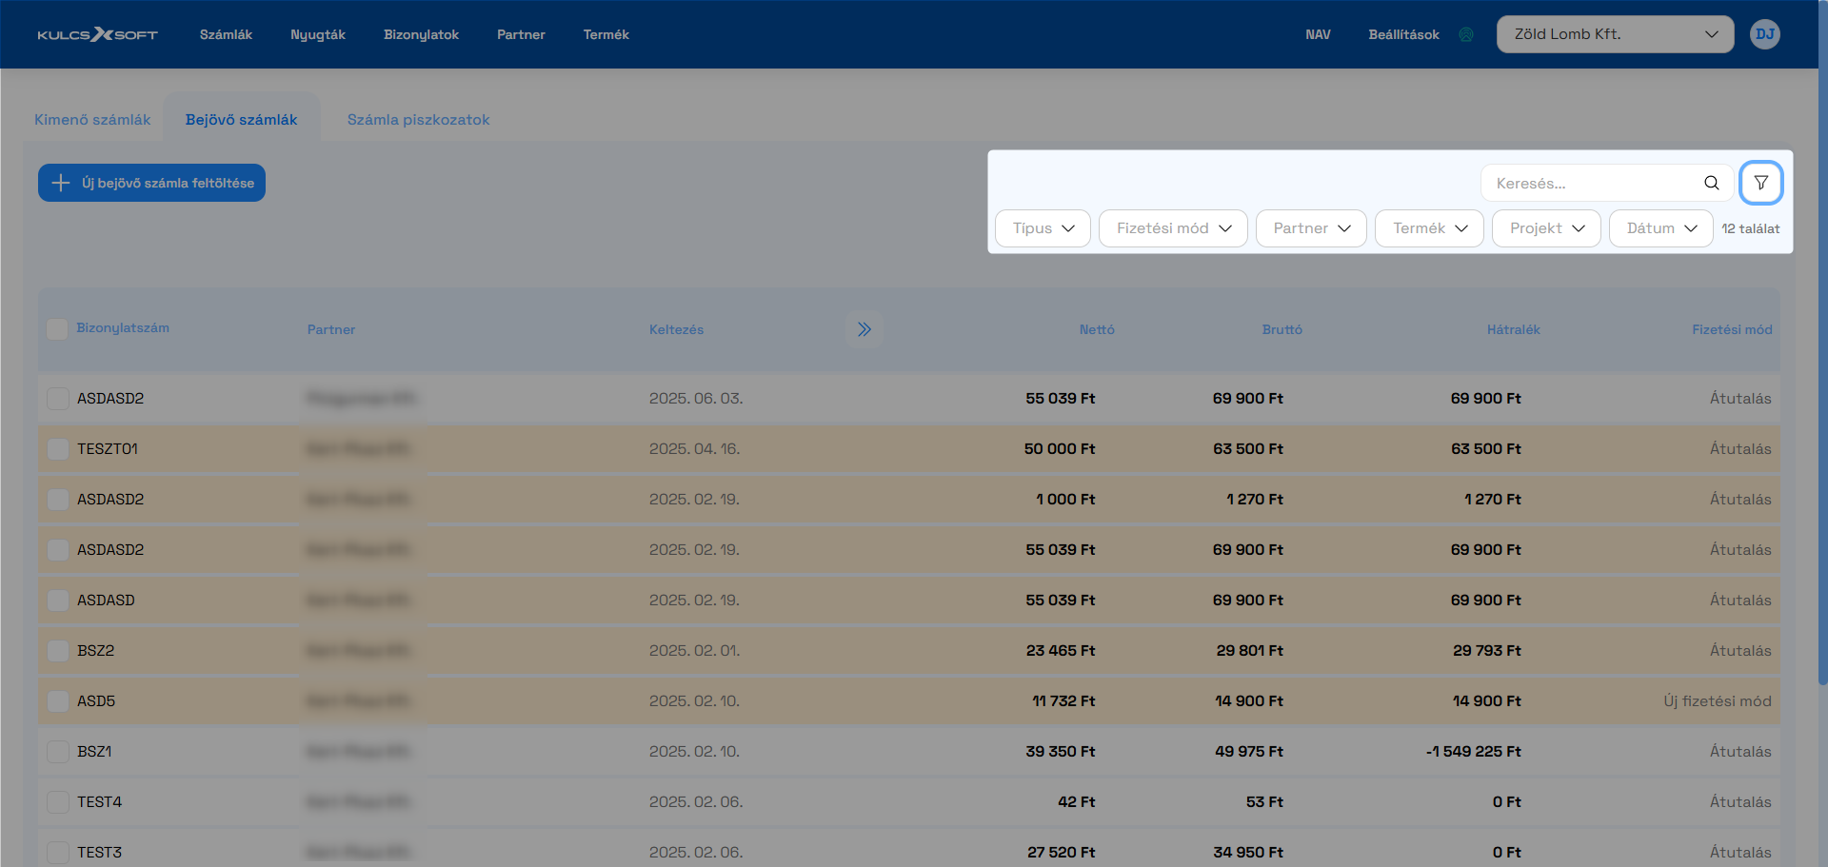The width and height of the screenshot is (1828, 867).
Task: Click the TESZT01 document number
Action: tap(108, 449)
